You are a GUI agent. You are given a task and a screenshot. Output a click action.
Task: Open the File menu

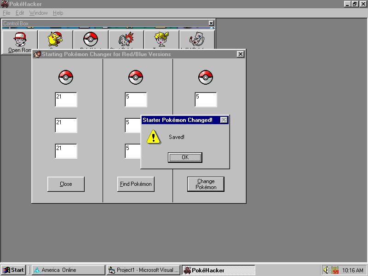(x=6, y=13)
